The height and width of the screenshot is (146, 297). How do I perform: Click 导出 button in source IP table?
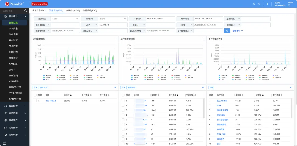35,87
